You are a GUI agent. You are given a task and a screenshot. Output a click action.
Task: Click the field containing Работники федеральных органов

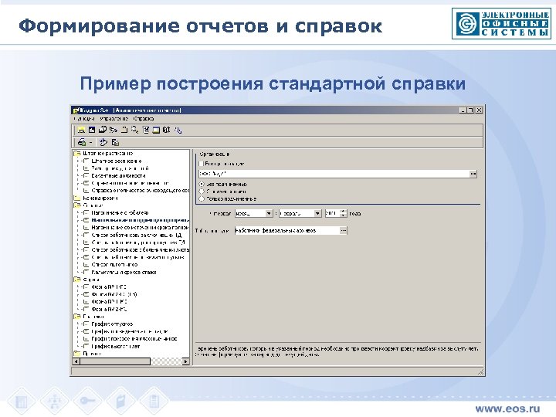pos(287,230)
